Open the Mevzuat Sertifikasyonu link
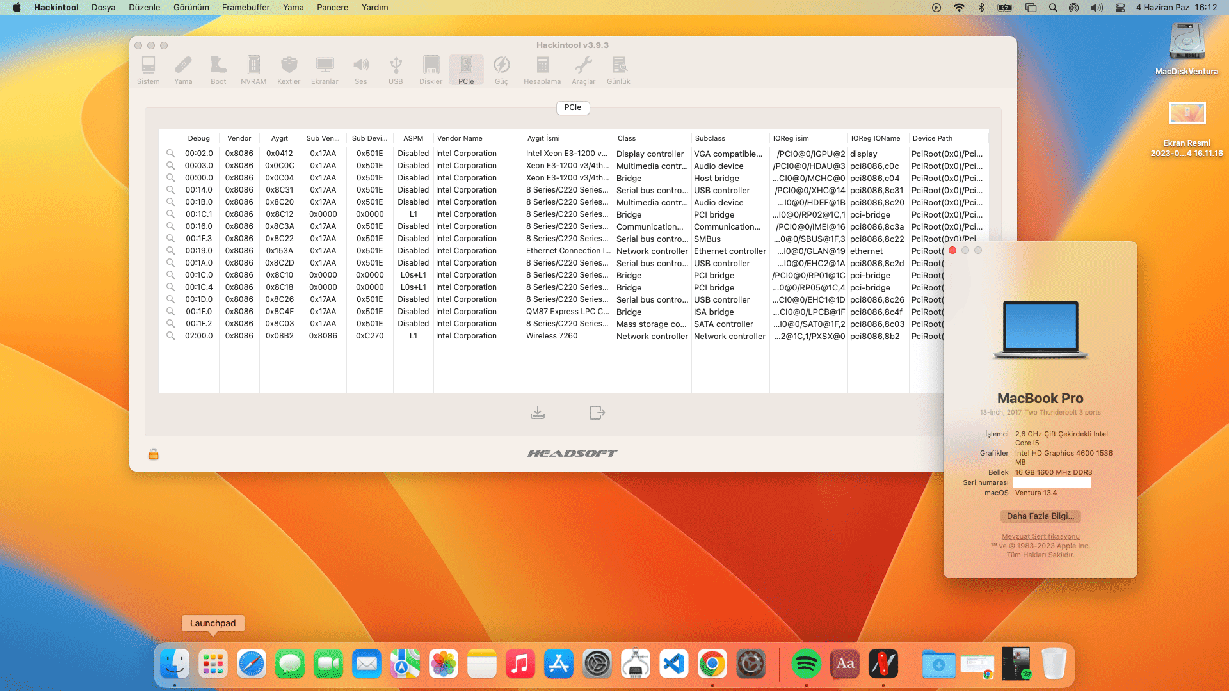1229x691 pixels. click(x=1040, y=537)
